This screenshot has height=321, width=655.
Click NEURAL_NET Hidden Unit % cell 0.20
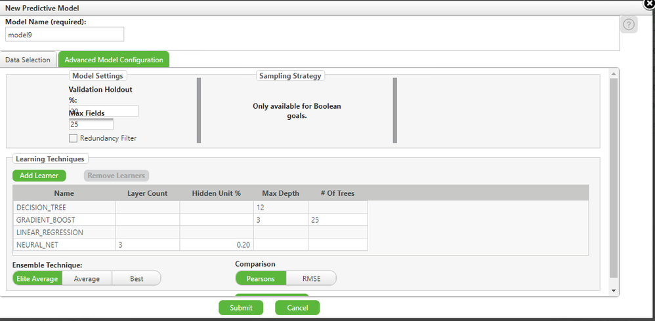pos(217,245)
